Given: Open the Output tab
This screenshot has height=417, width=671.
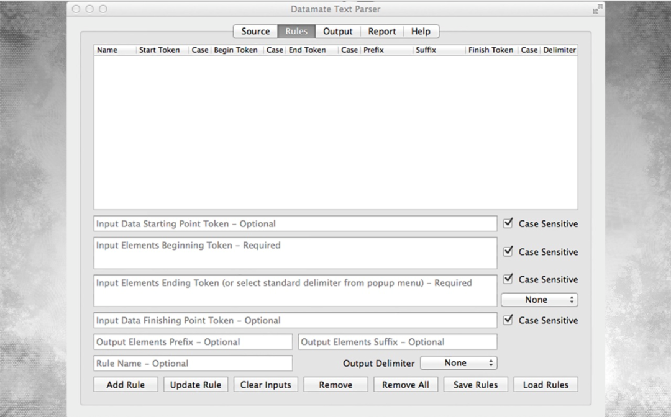Looking at the screenshot, I should (x=337, y=31).
